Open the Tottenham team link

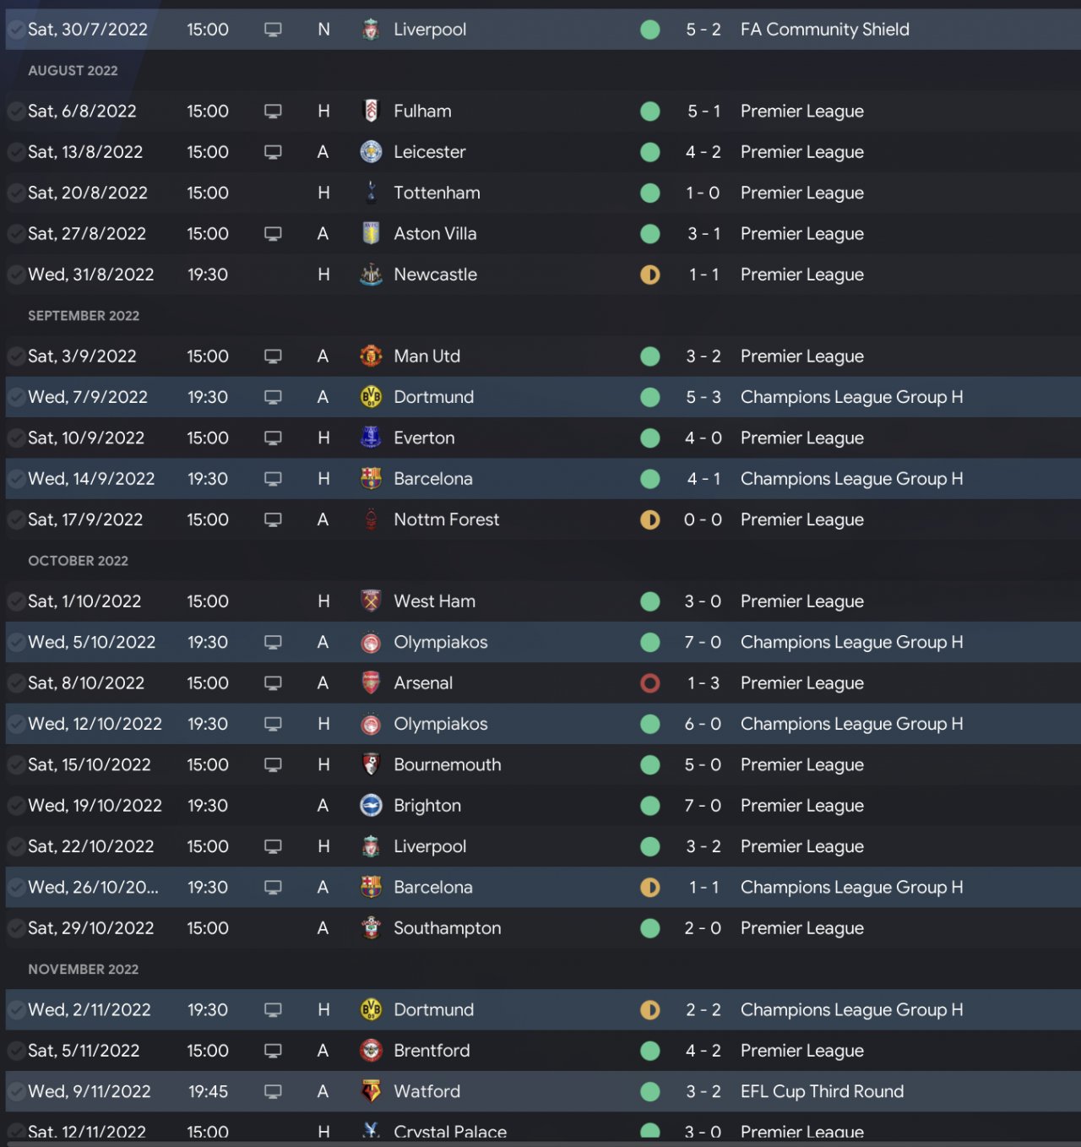[x=437, y=193]
